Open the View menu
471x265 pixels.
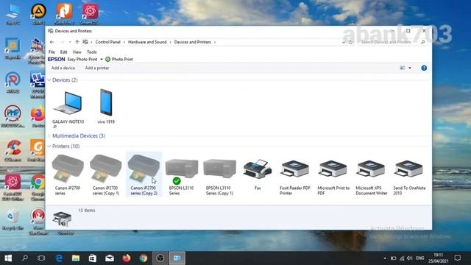pyautogui.click(x=77, y=52)
